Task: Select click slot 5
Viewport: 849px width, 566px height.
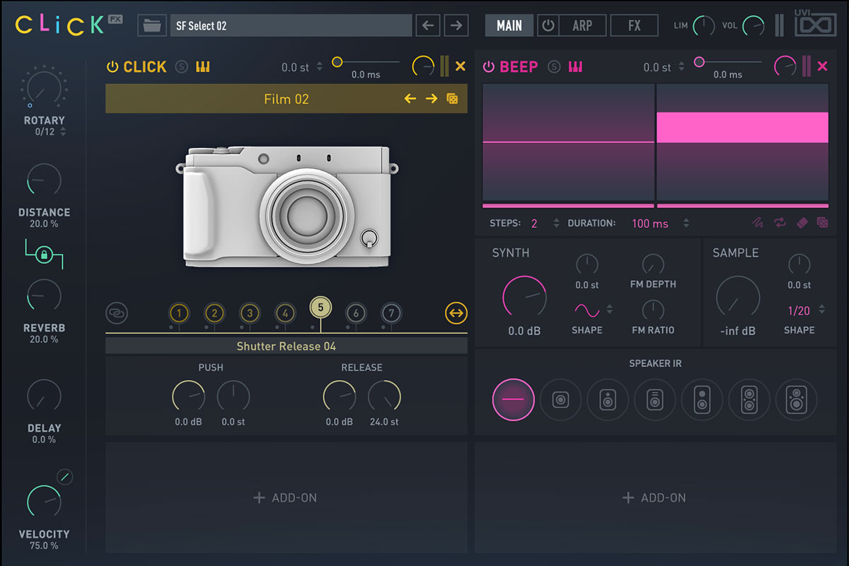Action: [x=320, y=307]
